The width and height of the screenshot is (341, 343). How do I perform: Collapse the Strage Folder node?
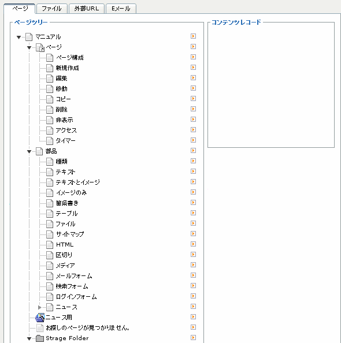[29, 339]
